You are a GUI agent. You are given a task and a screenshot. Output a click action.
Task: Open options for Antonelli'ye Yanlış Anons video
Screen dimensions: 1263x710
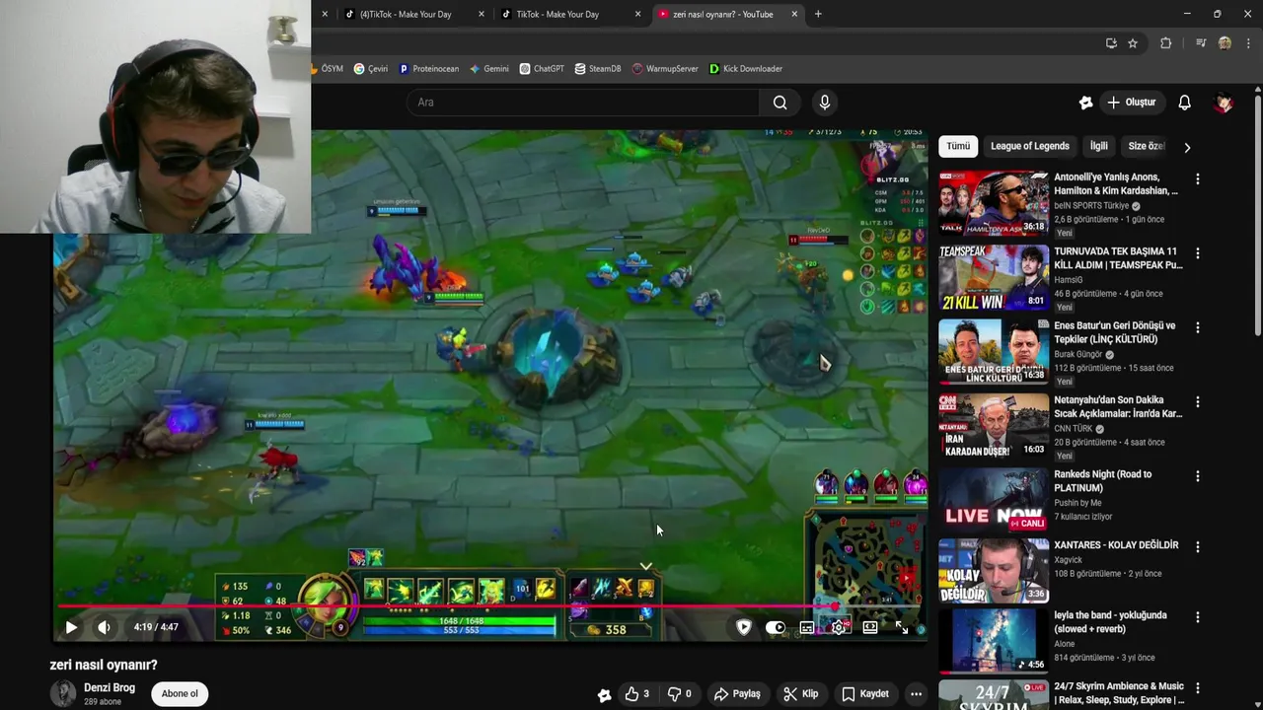[x=1198, y=179]
